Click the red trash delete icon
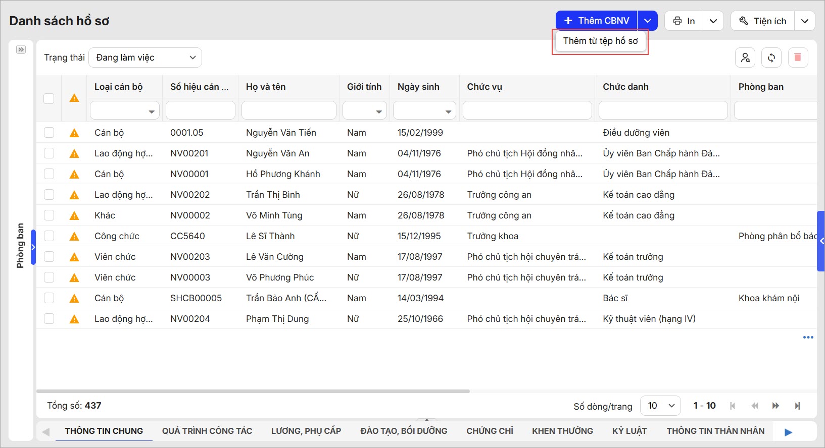The image size is (825, 448). pyautogui.click(x=798, y=58)
